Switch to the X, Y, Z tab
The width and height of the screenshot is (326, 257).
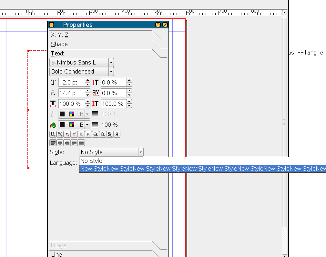[60, 35]
